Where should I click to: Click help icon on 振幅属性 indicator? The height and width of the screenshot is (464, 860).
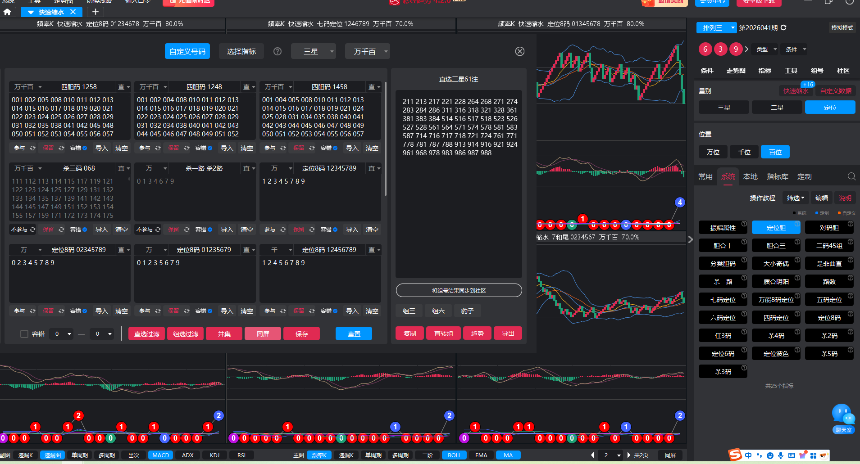(x=744, y=224)
